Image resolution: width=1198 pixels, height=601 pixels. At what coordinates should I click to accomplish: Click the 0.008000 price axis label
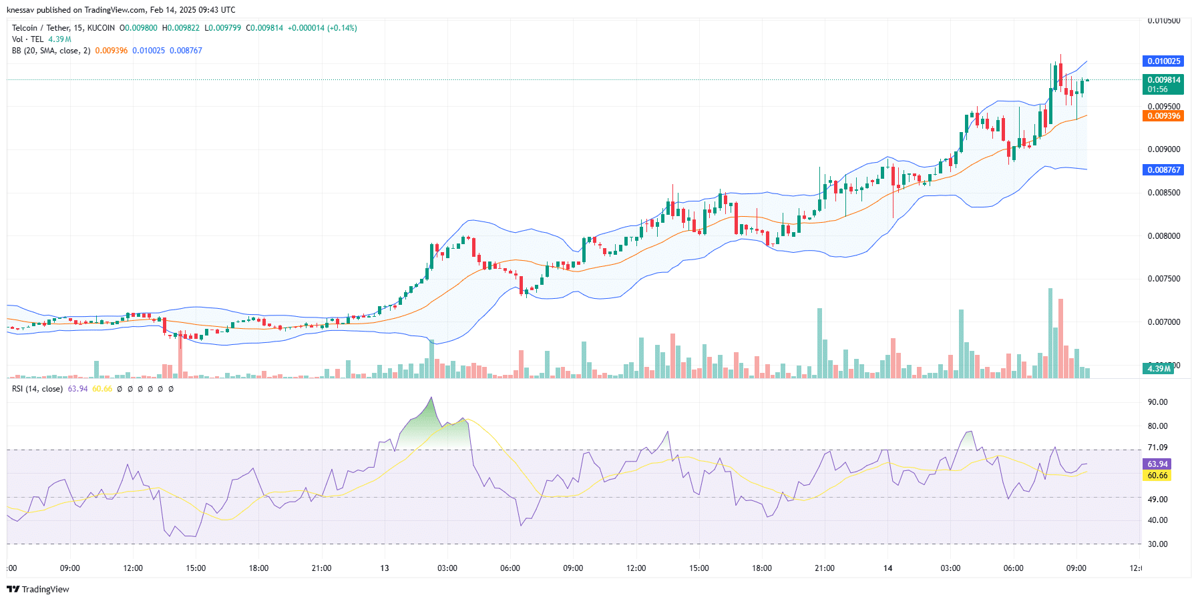tap(1164, 236)
